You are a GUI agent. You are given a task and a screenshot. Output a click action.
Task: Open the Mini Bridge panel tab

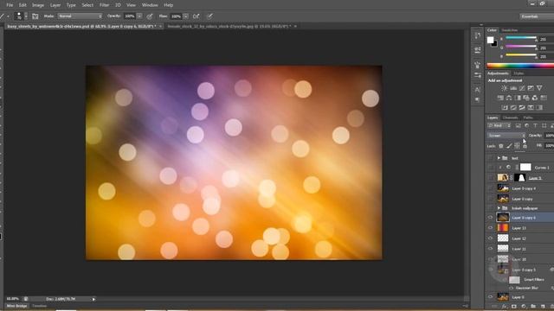click(16, 306)
